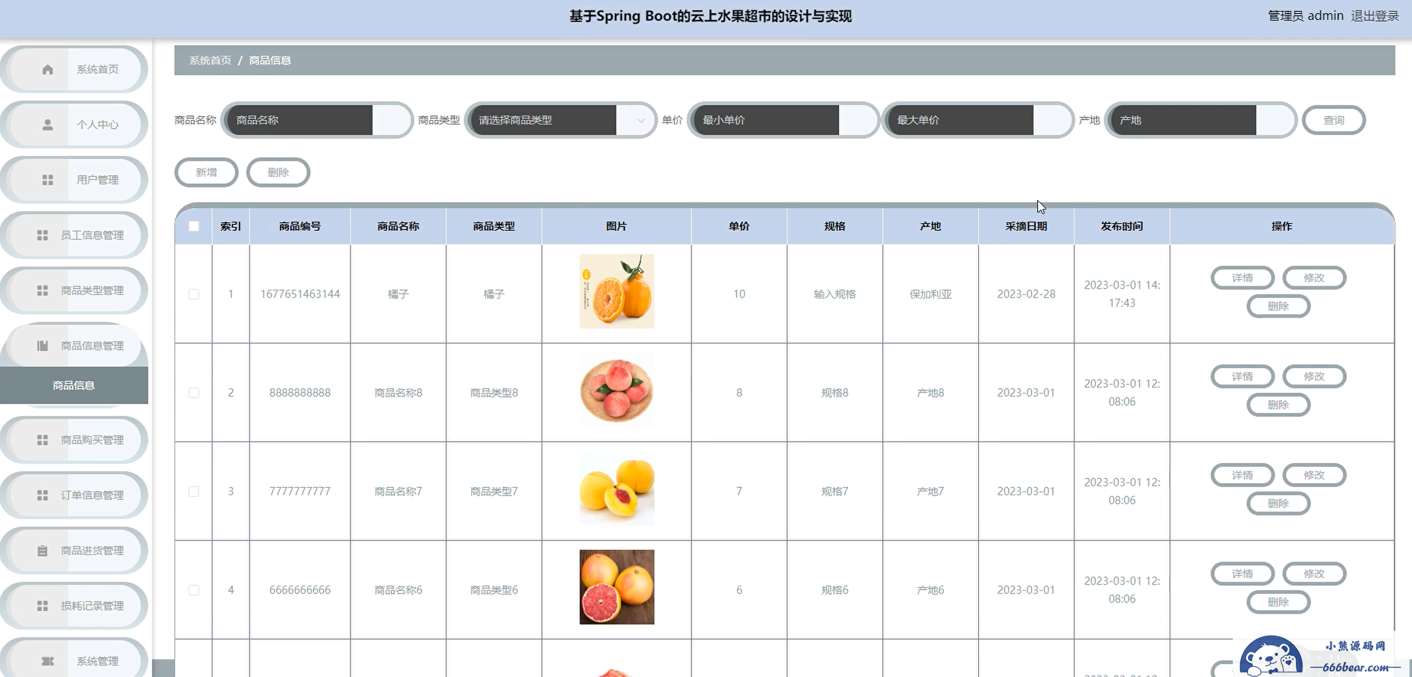The height and width of the screenshot is (677, 1412).
Task: Open the peach image thumbnail in row 2
Action: click(617, 390)
